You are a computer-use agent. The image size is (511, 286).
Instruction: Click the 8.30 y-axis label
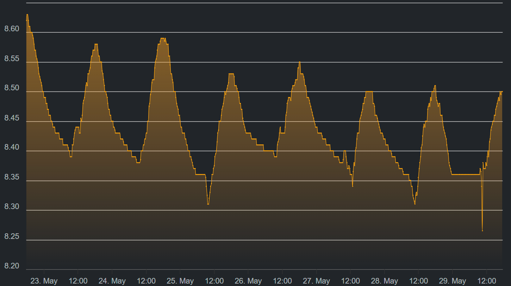12,207
